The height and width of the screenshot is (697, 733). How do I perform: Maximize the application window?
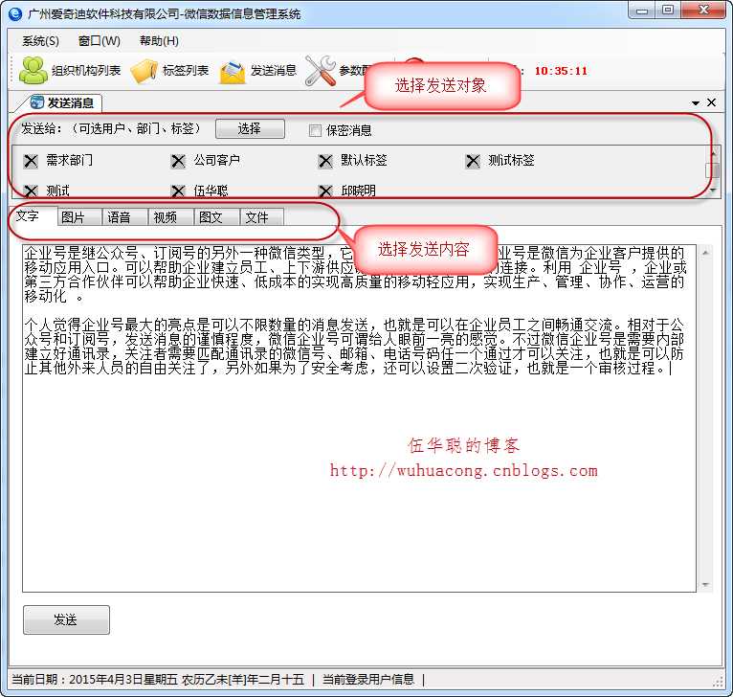(668, 11)
